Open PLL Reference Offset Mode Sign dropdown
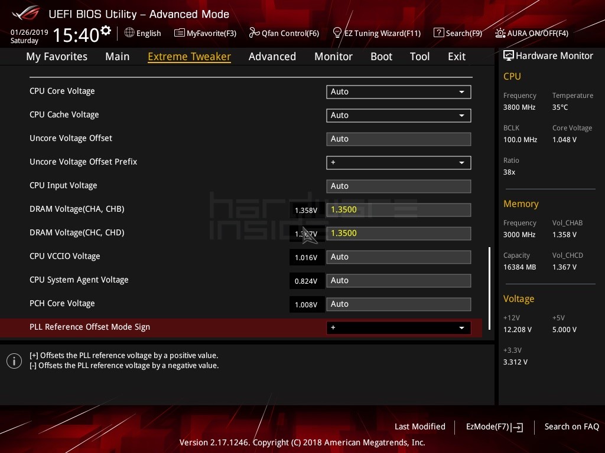605x453 pixels. 399,328
